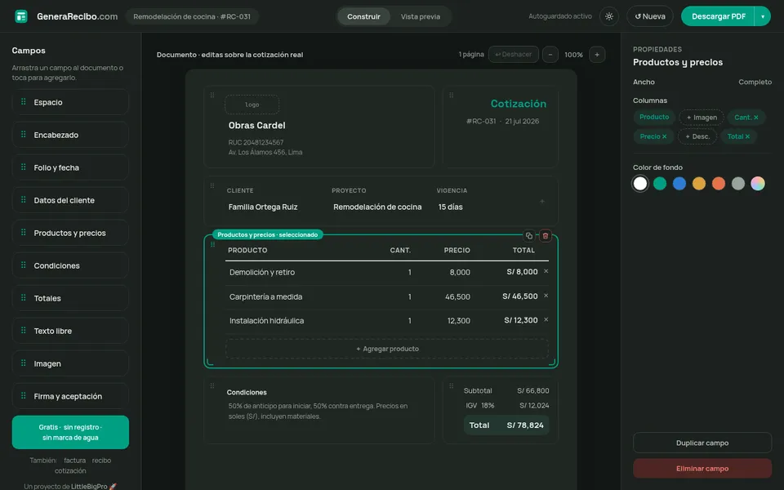
Task: Edit the Obras Cardel company name
Action: tap(257, 126)
